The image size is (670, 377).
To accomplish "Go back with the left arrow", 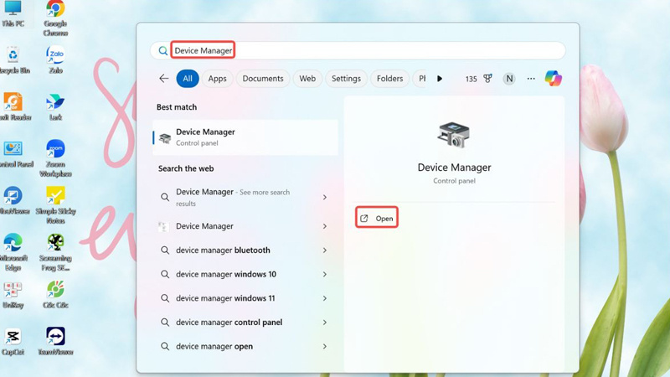I will (x=163, y=78).
